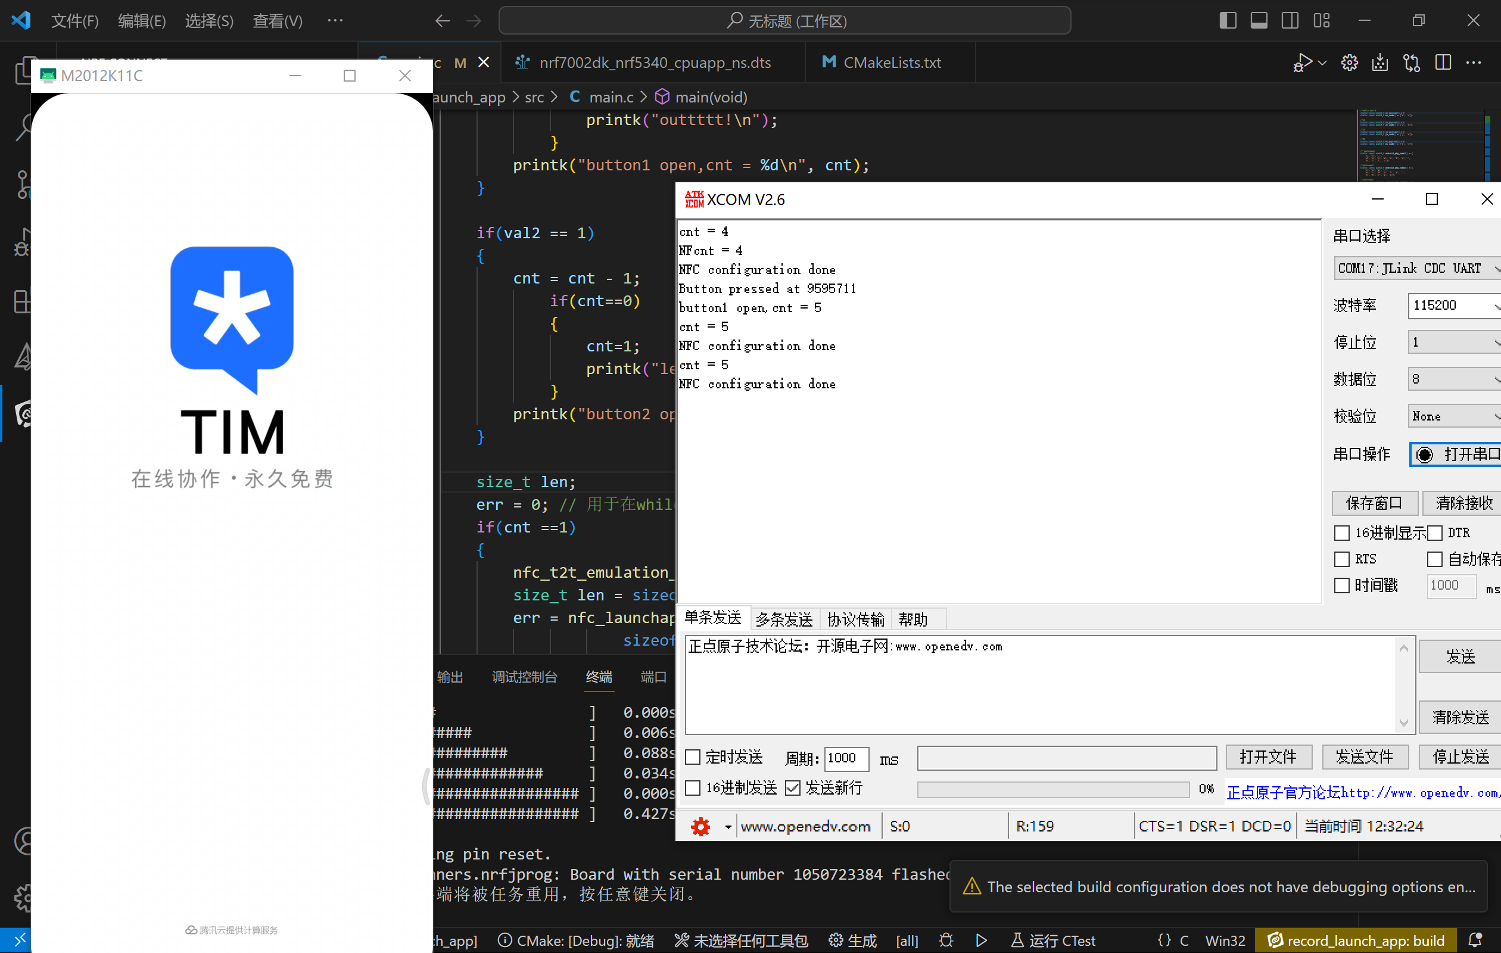
Task: Switch to 协议传输 tab in XCOM
Action: pos(855,619)
